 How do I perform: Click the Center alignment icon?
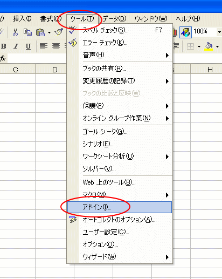56,46
